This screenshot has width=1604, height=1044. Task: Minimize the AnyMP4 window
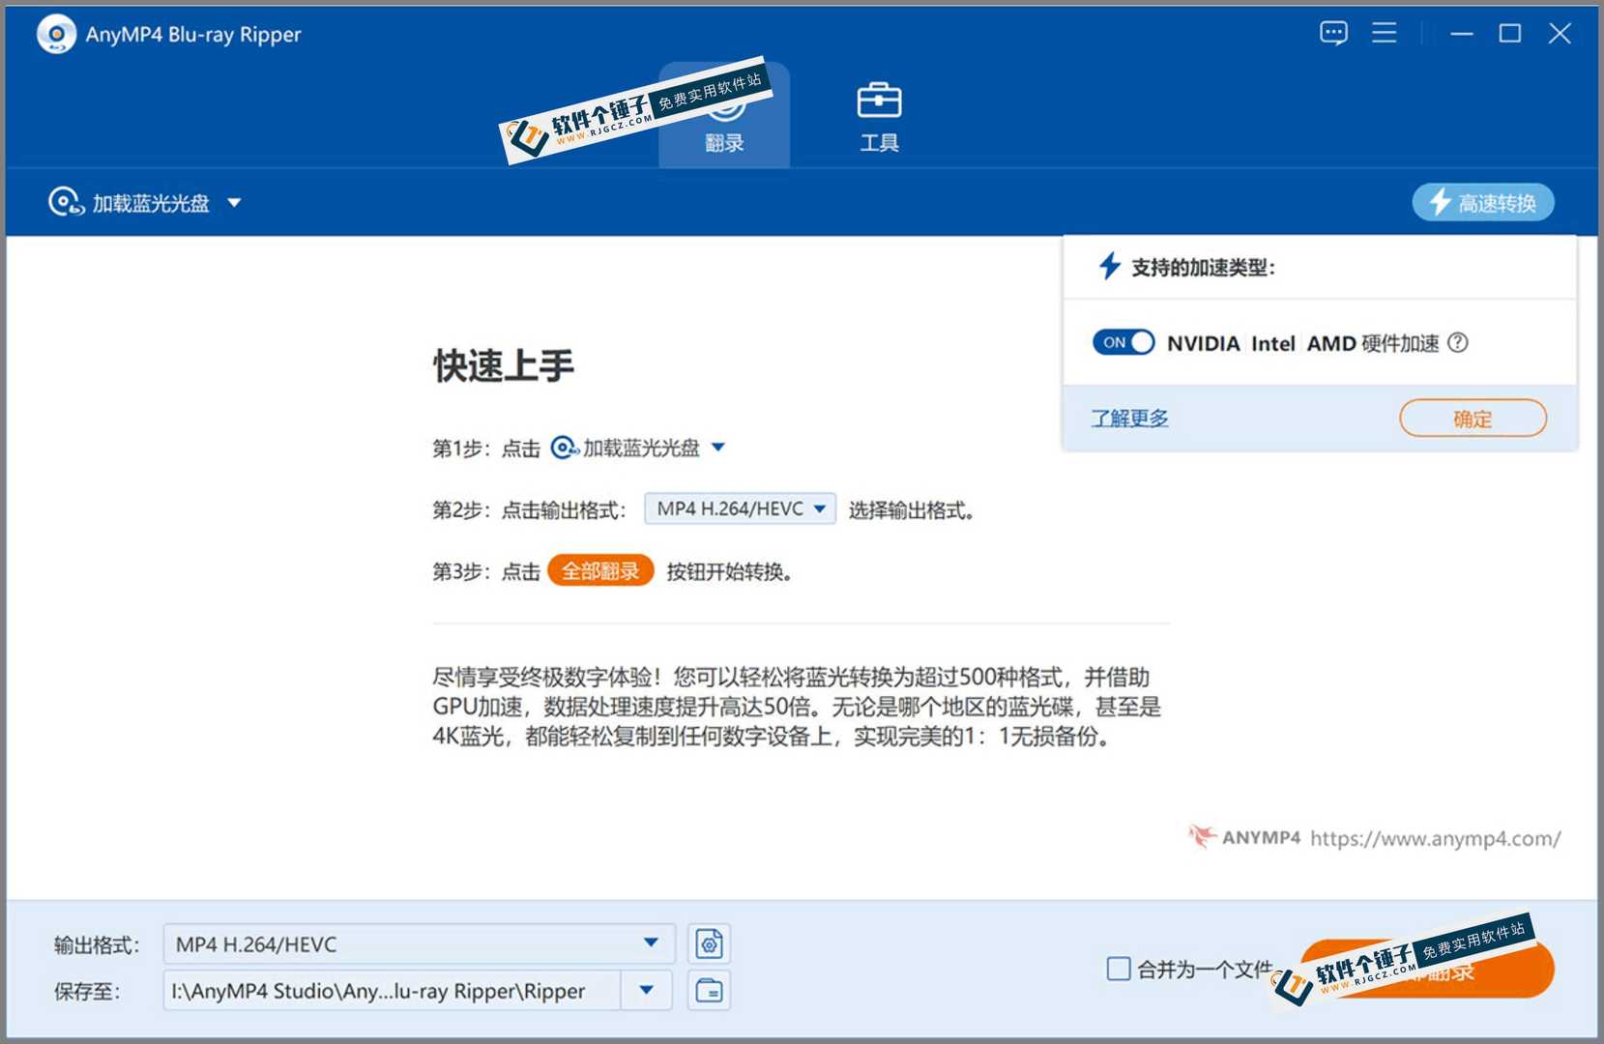[1461, 34]
